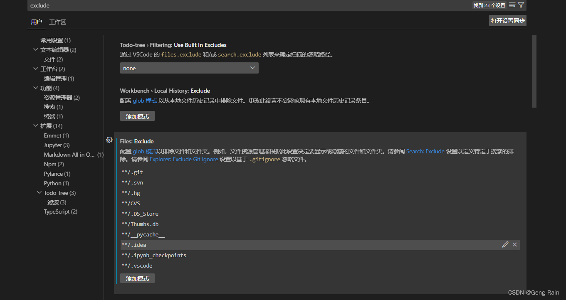Switch to the 工作区 settings tab
This screenshot has height=300, width=566.
pyautogui.click(x=57, y=22)
